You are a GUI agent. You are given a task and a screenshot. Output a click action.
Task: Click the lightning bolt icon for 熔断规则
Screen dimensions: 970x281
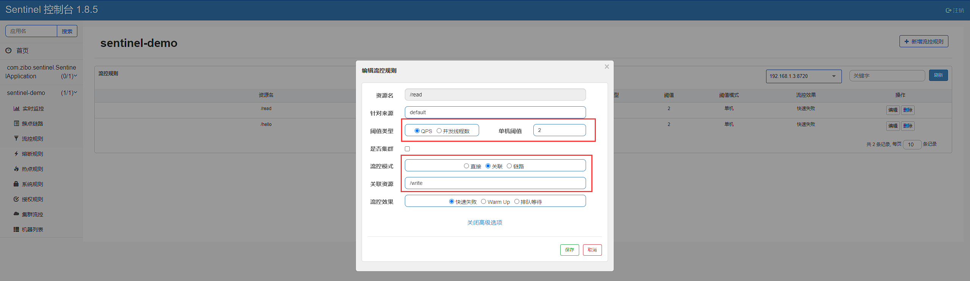(x=16, y=154)
